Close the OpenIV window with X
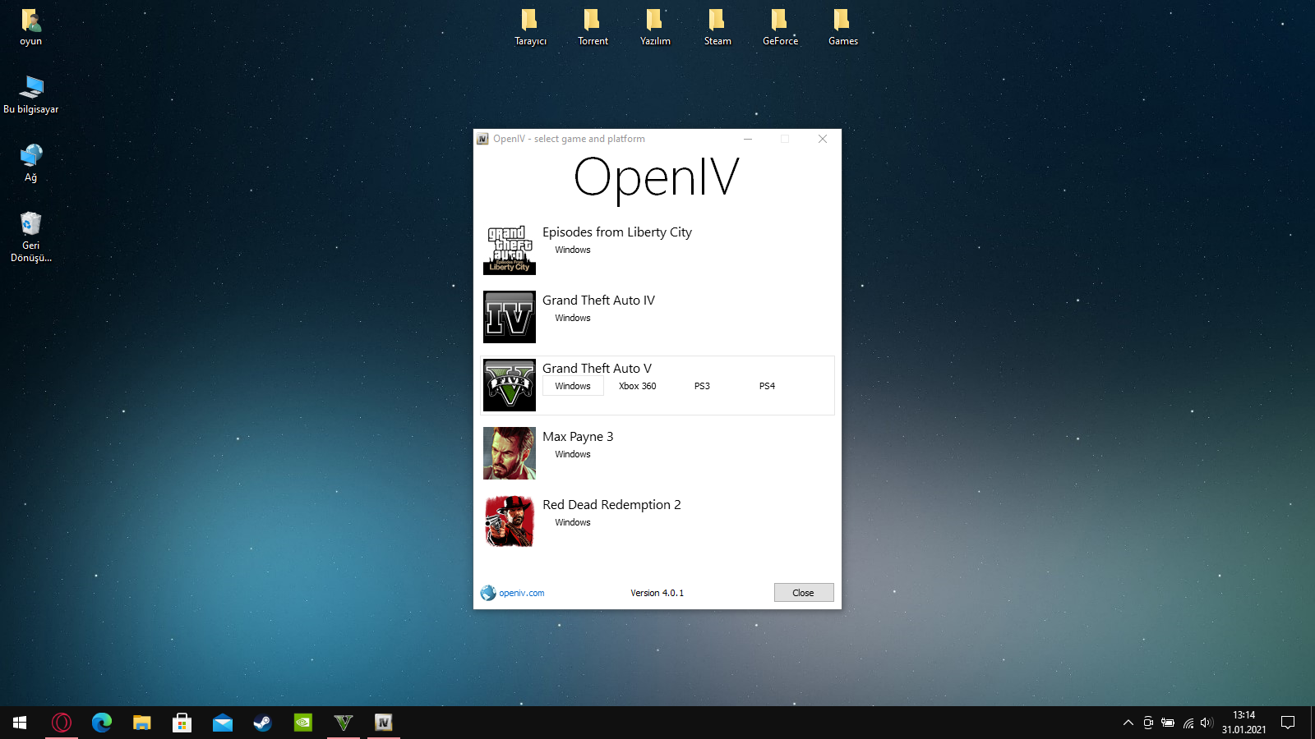 click(x=823, y=139)
